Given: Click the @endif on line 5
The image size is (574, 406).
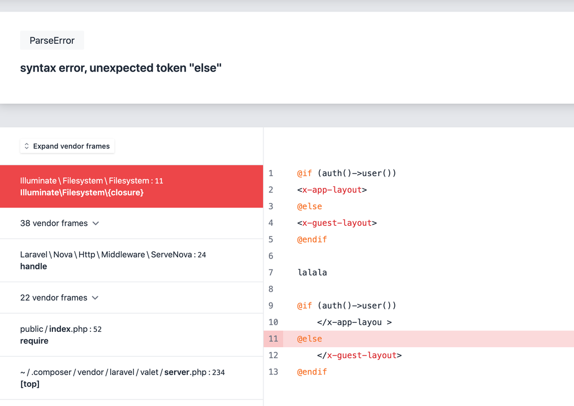Looking at the screenshot, I should point(312,240).
